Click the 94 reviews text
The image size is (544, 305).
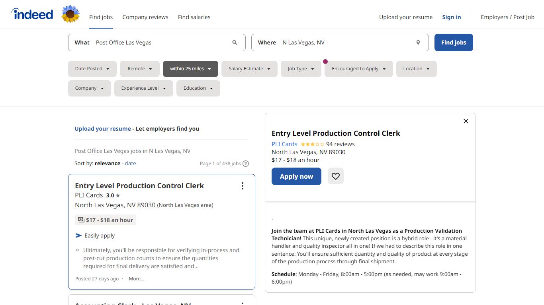(x=340, y=144)
